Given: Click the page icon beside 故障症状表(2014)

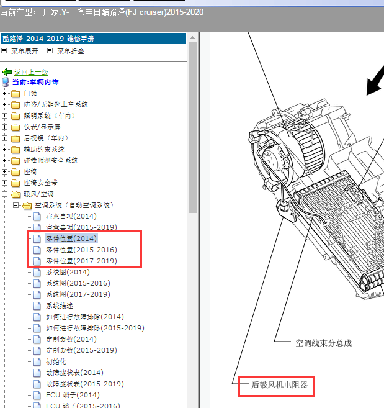Looking at the screenshot, I should click(37, 373).
